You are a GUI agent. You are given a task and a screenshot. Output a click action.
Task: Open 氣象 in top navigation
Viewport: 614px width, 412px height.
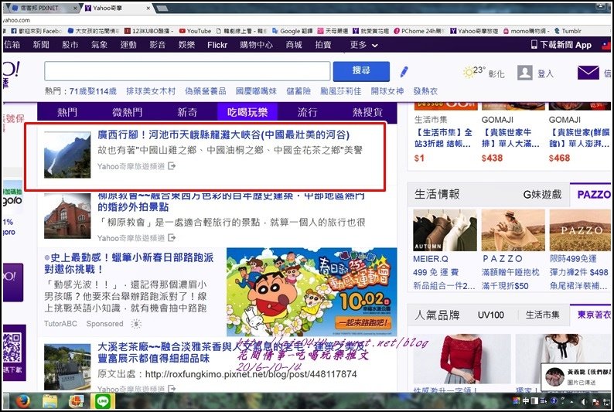tap(100, 45)
